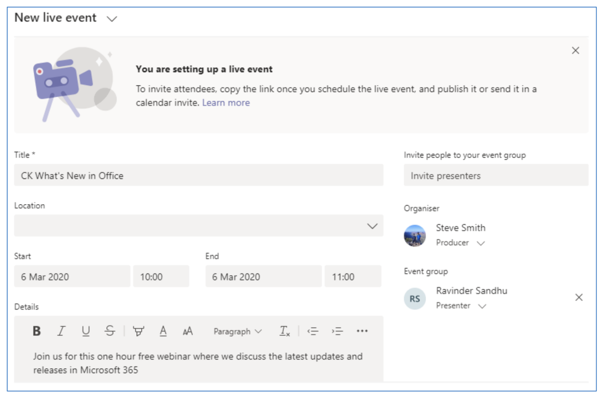The image size is (602, 398).
Task: Expand the New live event dropdown
Action: point(112,18)
